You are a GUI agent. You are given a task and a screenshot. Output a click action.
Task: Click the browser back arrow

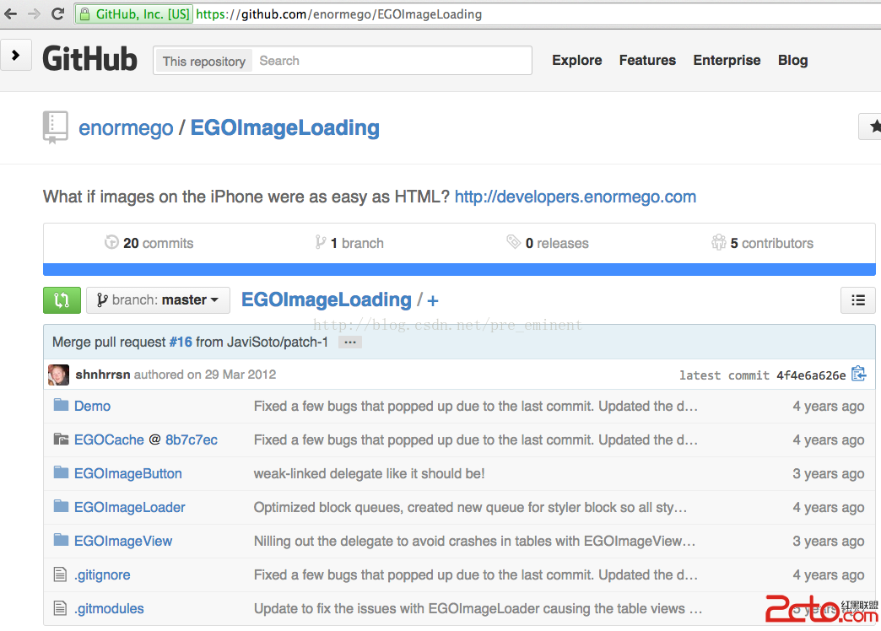tap(11, 14)
